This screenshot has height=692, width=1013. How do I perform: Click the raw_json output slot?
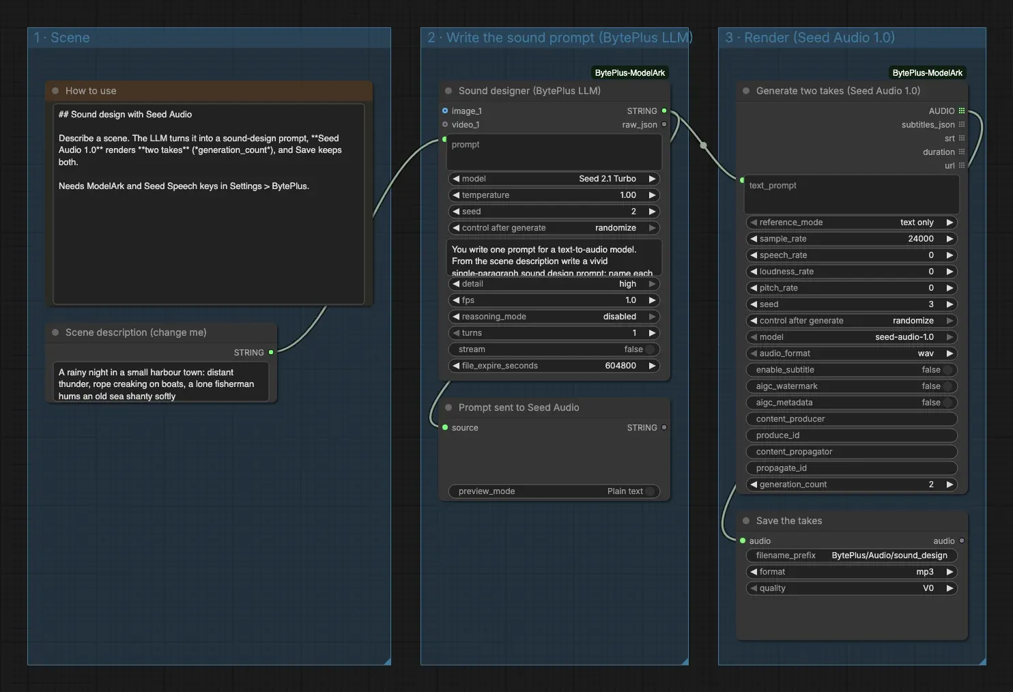click(664, 124)
